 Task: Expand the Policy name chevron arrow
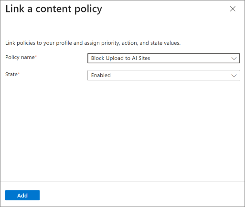tap(234, 59)
